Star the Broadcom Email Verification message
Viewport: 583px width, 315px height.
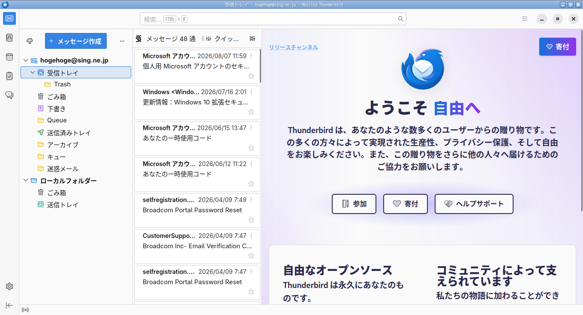(x=251, y=256)
